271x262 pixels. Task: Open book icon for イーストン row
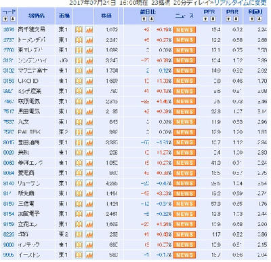tap(79, 255)
